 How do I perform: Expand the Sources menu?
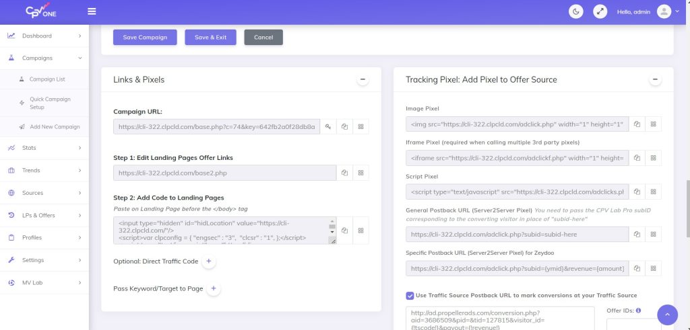coord(80,193)
